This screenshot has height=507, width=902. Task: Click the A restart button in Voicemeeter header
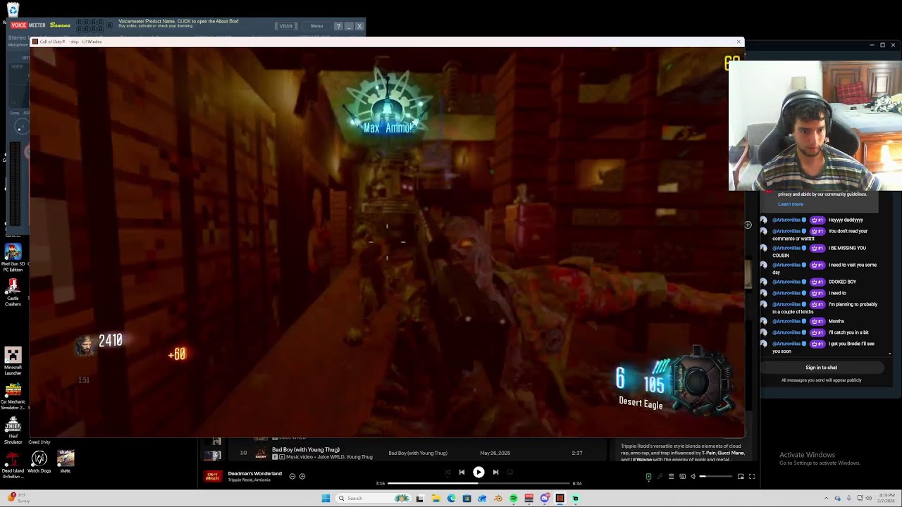(109, 25)
